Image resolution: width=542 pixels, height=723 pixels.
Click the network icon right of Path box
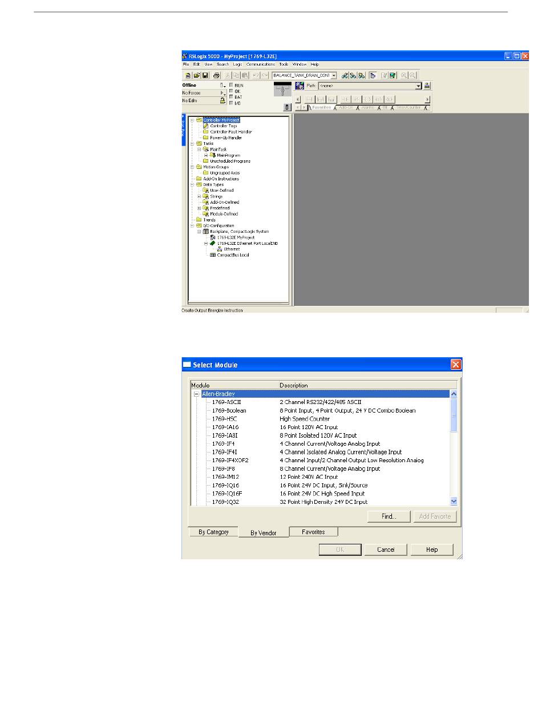(427, 86)
